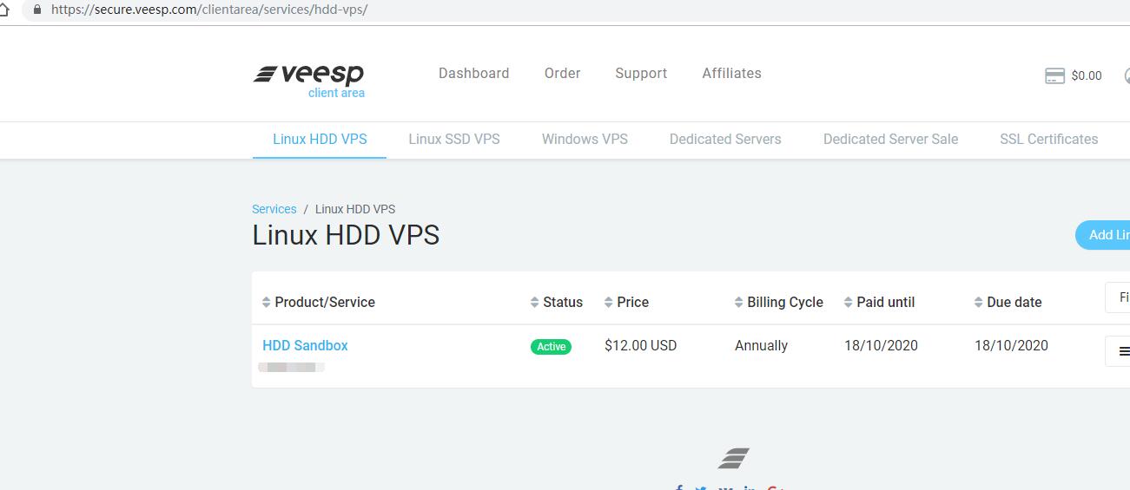Viewport: 1130px width, 490px height.
Task: Sort by Product/Service column arrows
Action: point(267,303)
